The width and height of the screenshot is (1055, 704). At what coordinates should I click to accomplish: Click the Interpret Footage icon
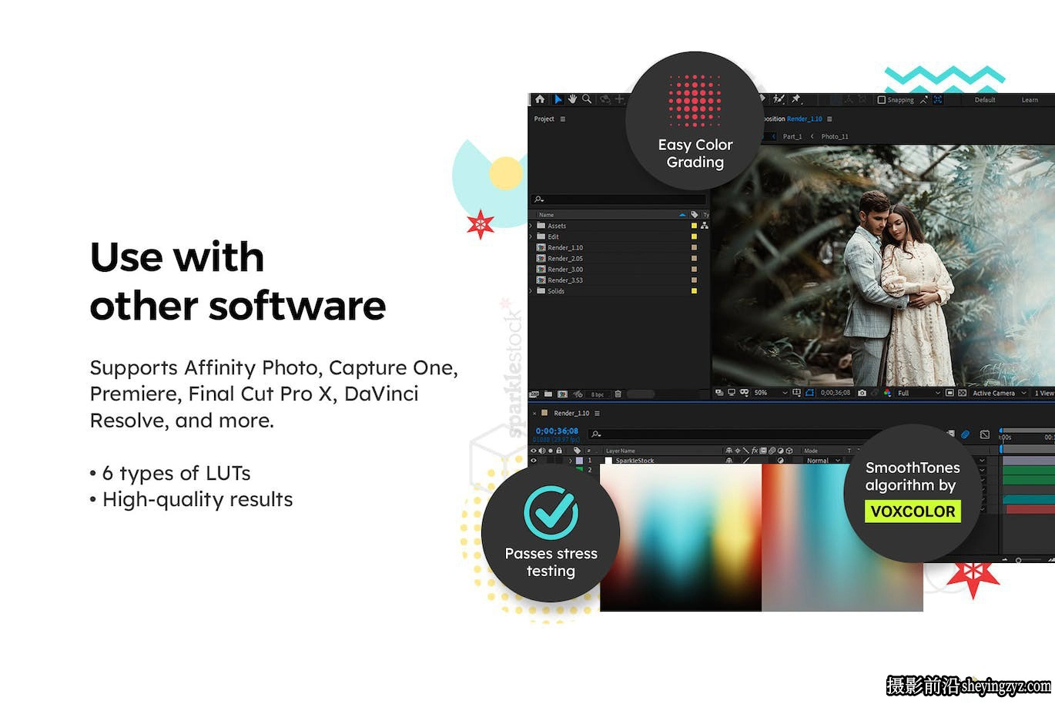tap(534, 394)
